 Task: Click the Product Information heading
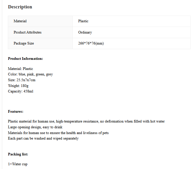click(x=26, y=59)
